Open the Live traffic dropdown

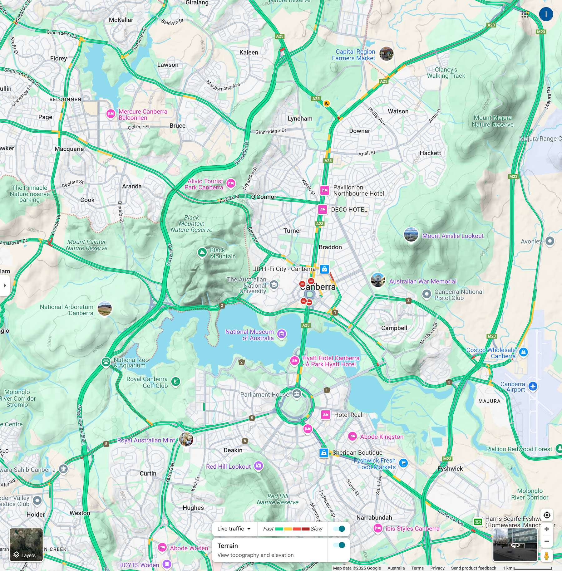pos(234,529)
